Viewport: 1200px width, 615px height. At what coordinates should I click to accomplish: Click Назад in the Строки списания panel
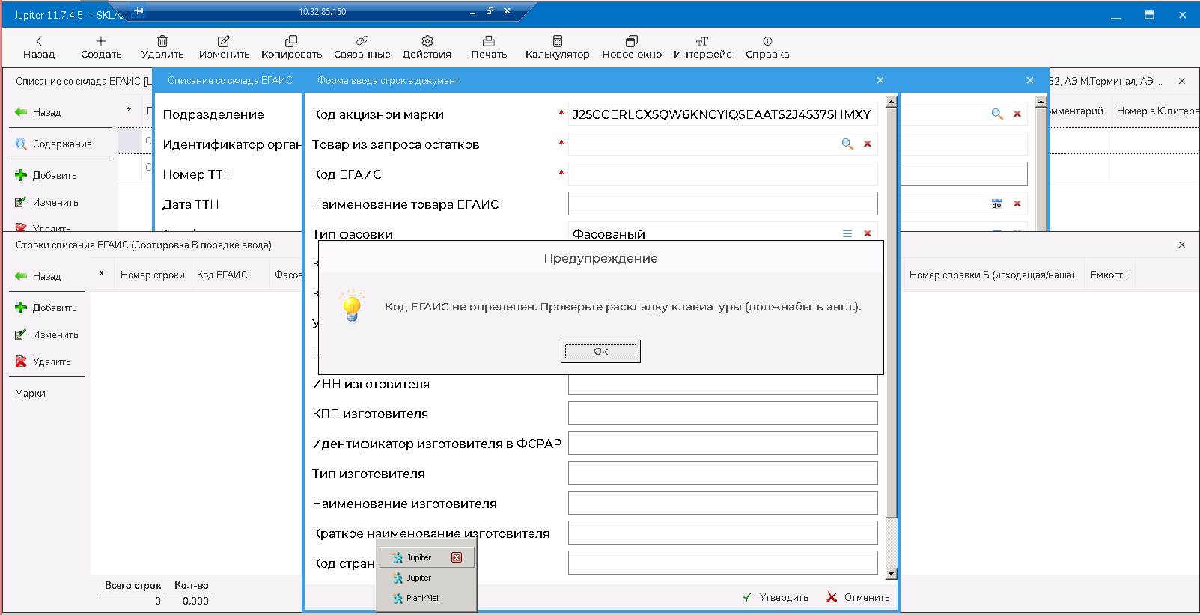coord(38,276)
